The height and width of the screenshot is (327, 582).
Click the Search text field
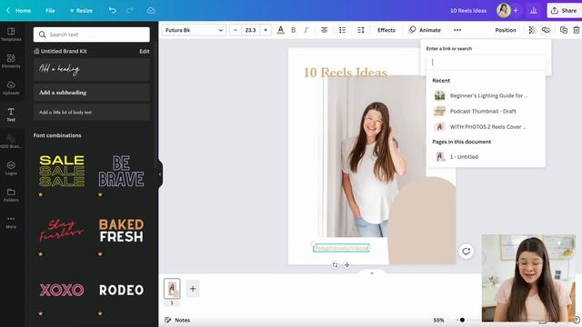tap(92, 35)
